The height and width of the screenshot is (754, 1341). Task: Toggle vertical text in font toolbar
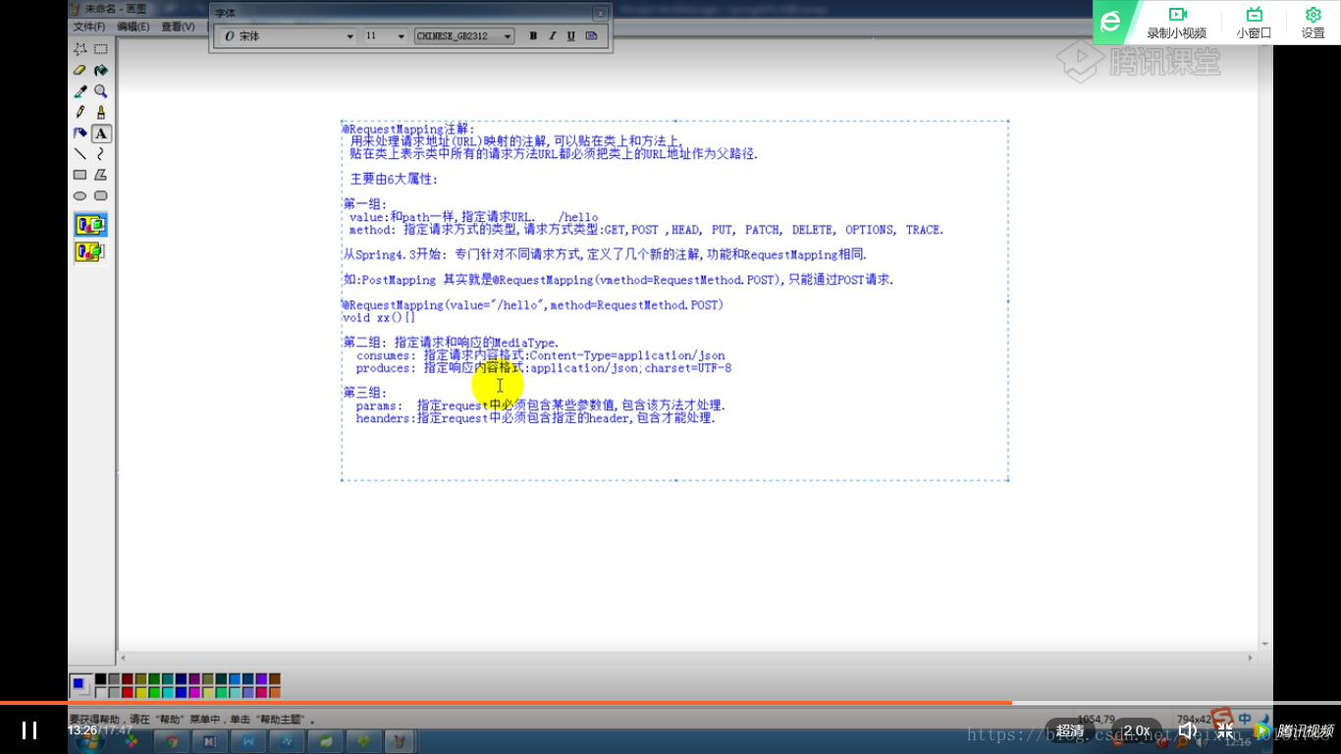[591, 36]
